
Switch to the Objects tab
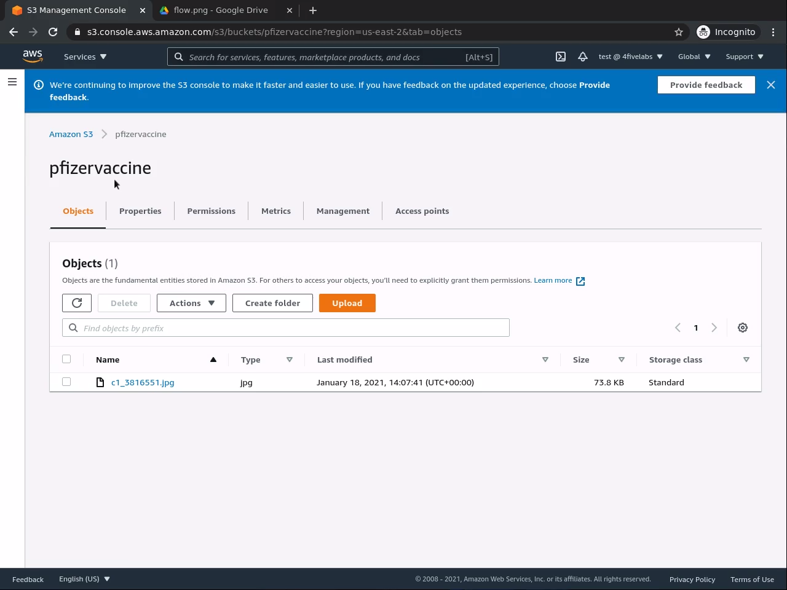78,211
